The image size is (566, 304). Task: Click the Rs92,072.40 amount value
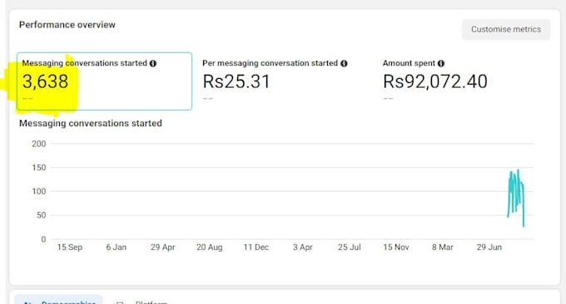click(x=435, y=81)
